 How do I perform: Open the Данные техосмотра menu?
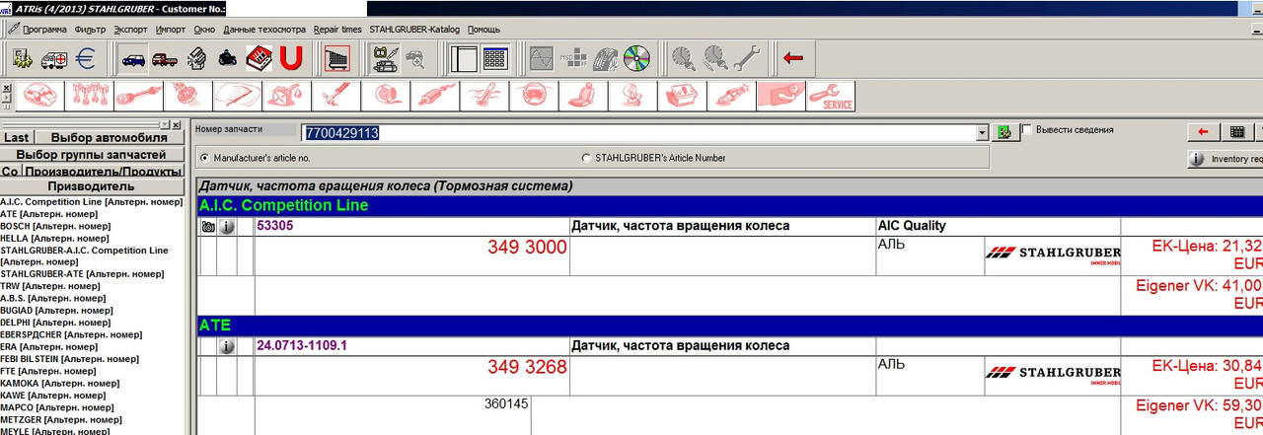(264, 30)
